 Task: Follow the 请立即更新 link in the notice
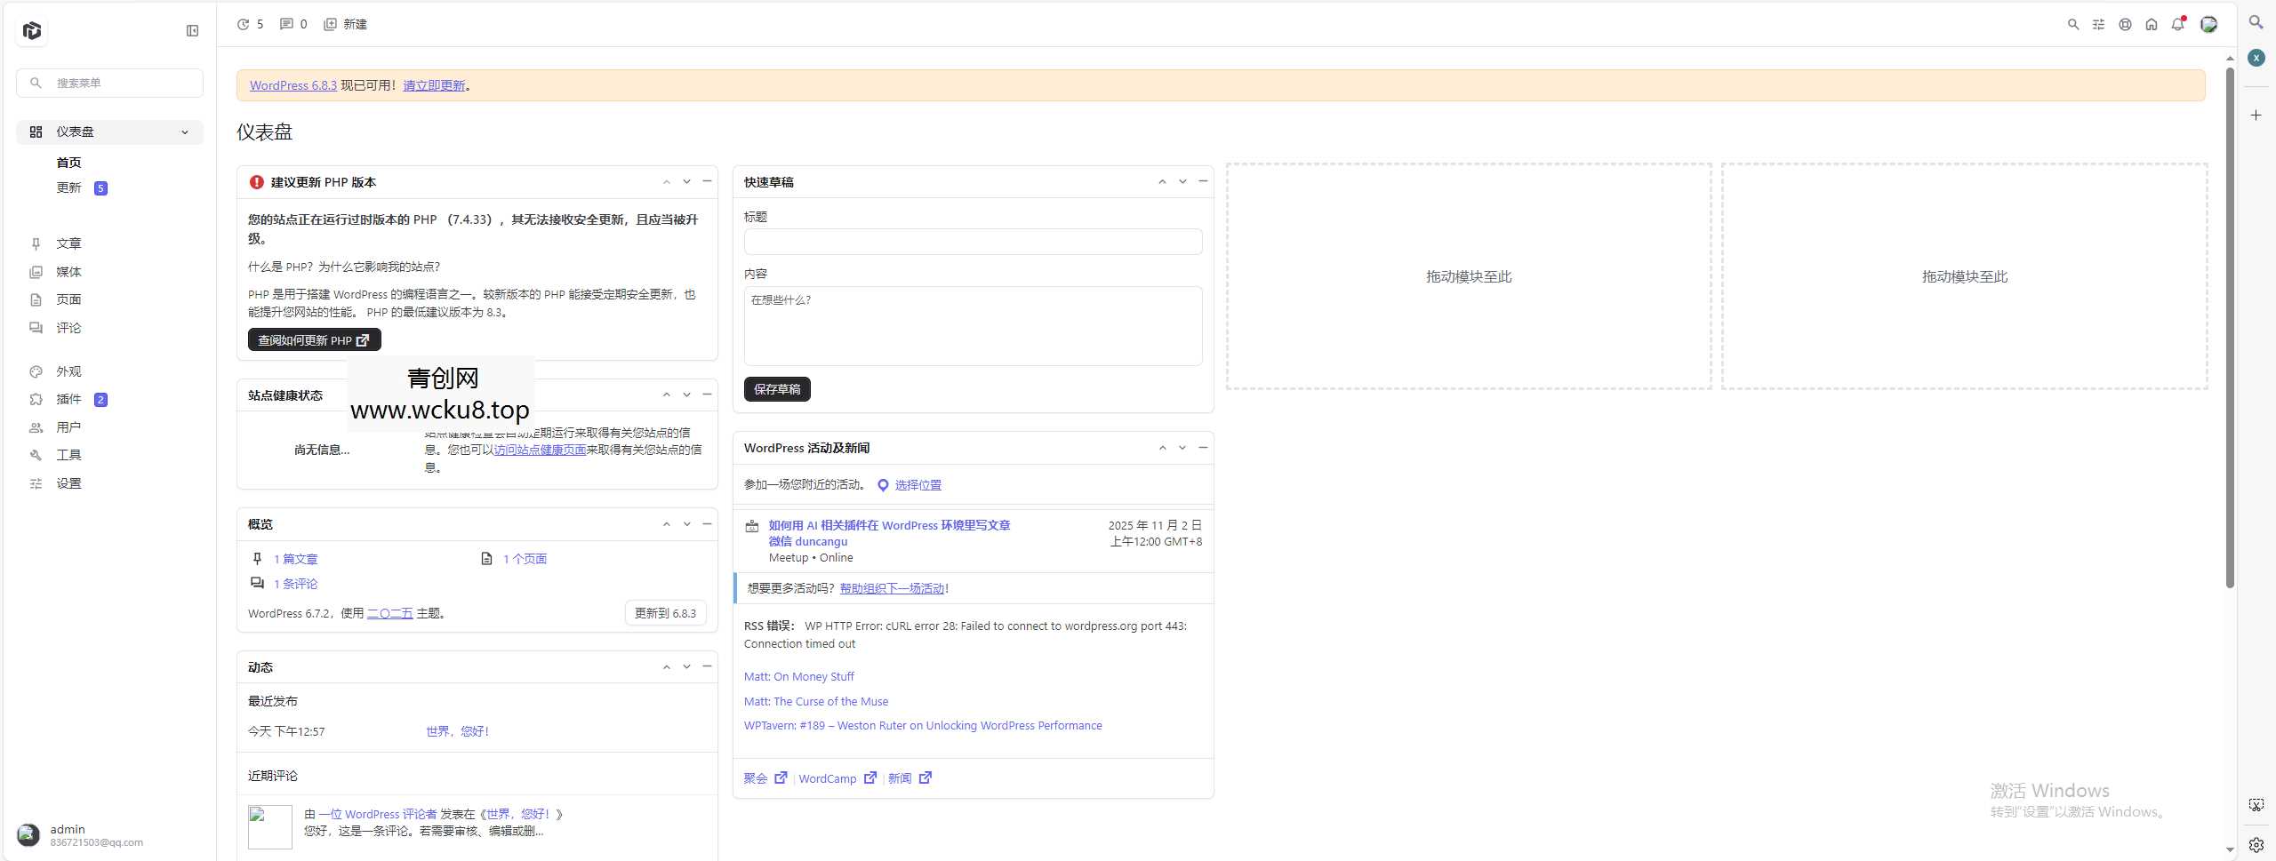pos(434,84)
